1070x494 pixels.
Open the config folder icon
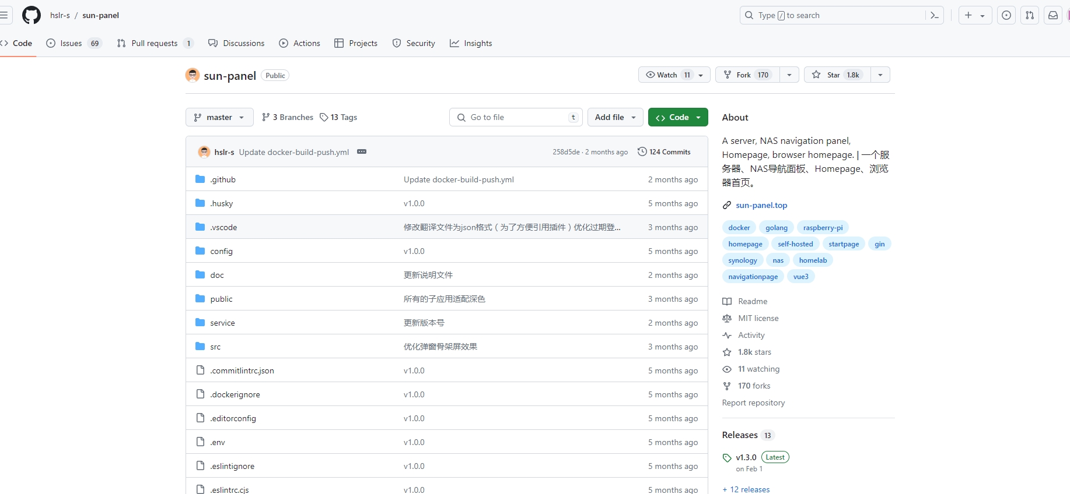pyautogui.click(x=200, y=250)
